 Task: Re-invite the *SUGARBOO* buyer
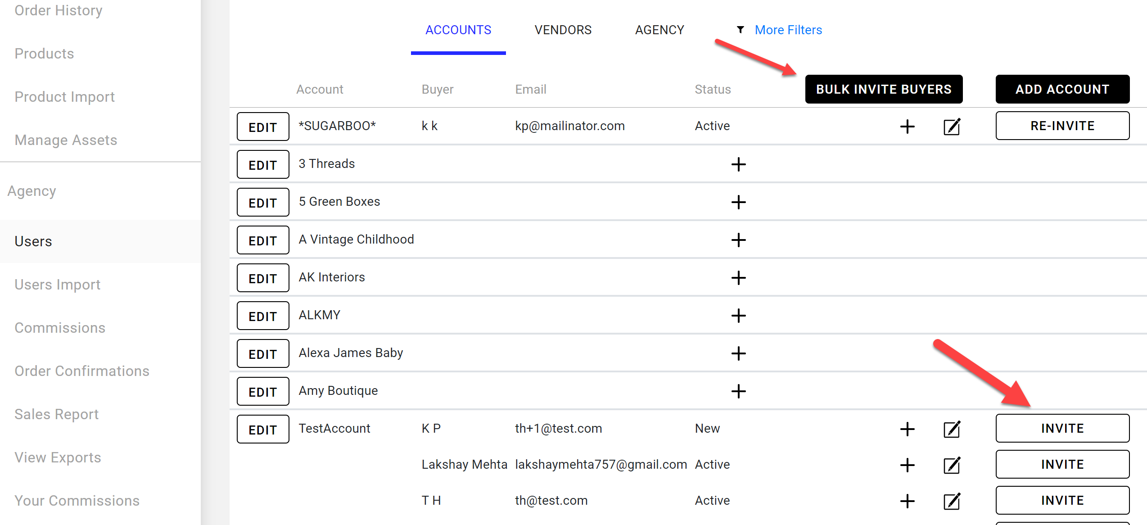tap(1062, 126)
